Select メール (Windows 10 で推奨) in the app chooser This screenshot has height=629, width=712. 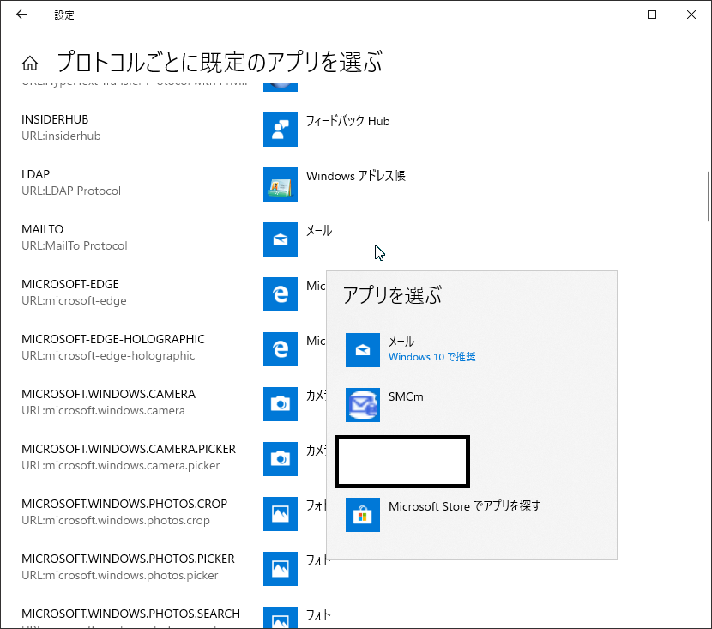point(471,350)
